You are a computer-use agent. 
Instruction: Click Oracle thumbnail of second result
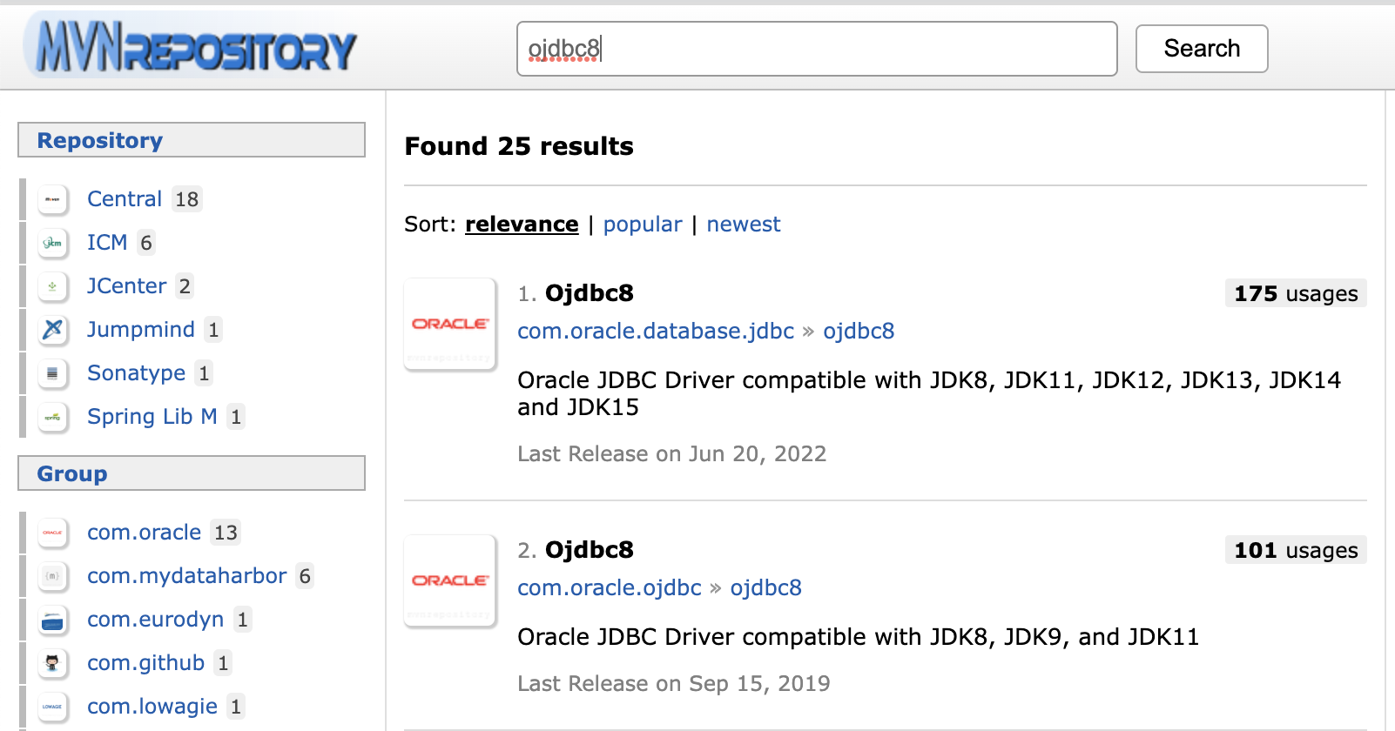450,580
